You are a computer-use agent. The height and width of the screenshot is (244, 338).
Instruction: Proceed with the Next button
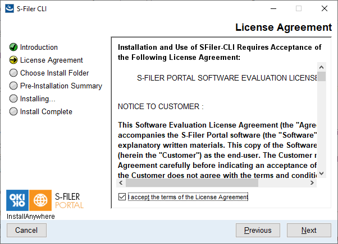tap(309, 230)
